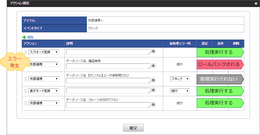Click the 追加 add link
Screen dimensions: 260x135
tap(30, 37)
